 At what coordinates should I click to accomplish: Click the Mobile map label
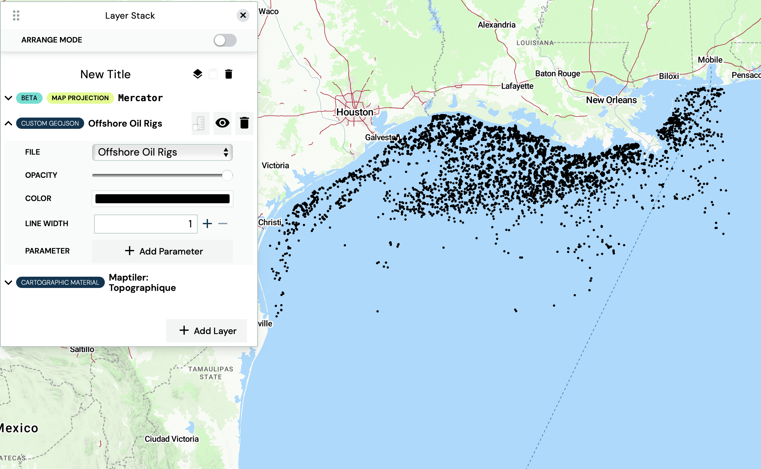[710, 60]
